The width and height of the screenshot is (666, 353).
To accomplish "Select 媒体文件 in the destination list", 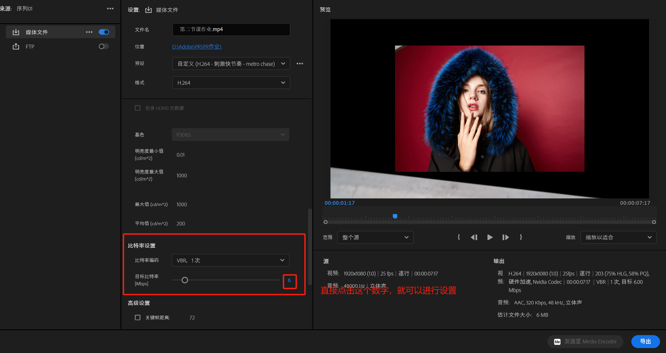I will 37,32.
